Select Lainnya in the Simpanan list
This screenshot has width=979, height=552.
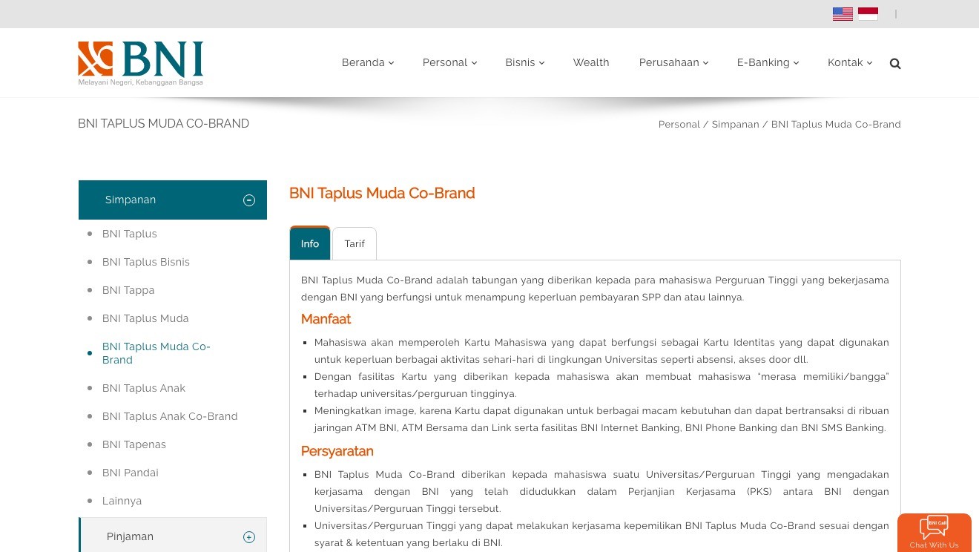[x=122, y=501]
